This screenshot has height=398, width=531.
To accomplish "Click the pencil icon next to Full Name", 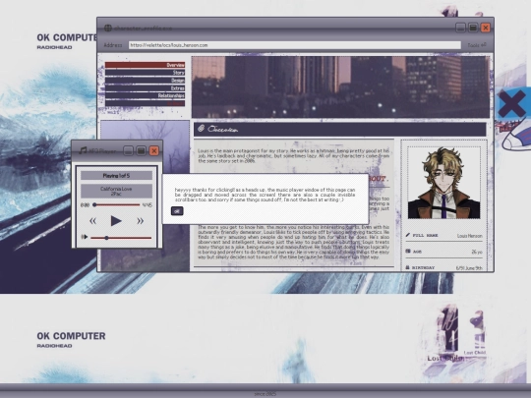I will [x=408, y=235].
